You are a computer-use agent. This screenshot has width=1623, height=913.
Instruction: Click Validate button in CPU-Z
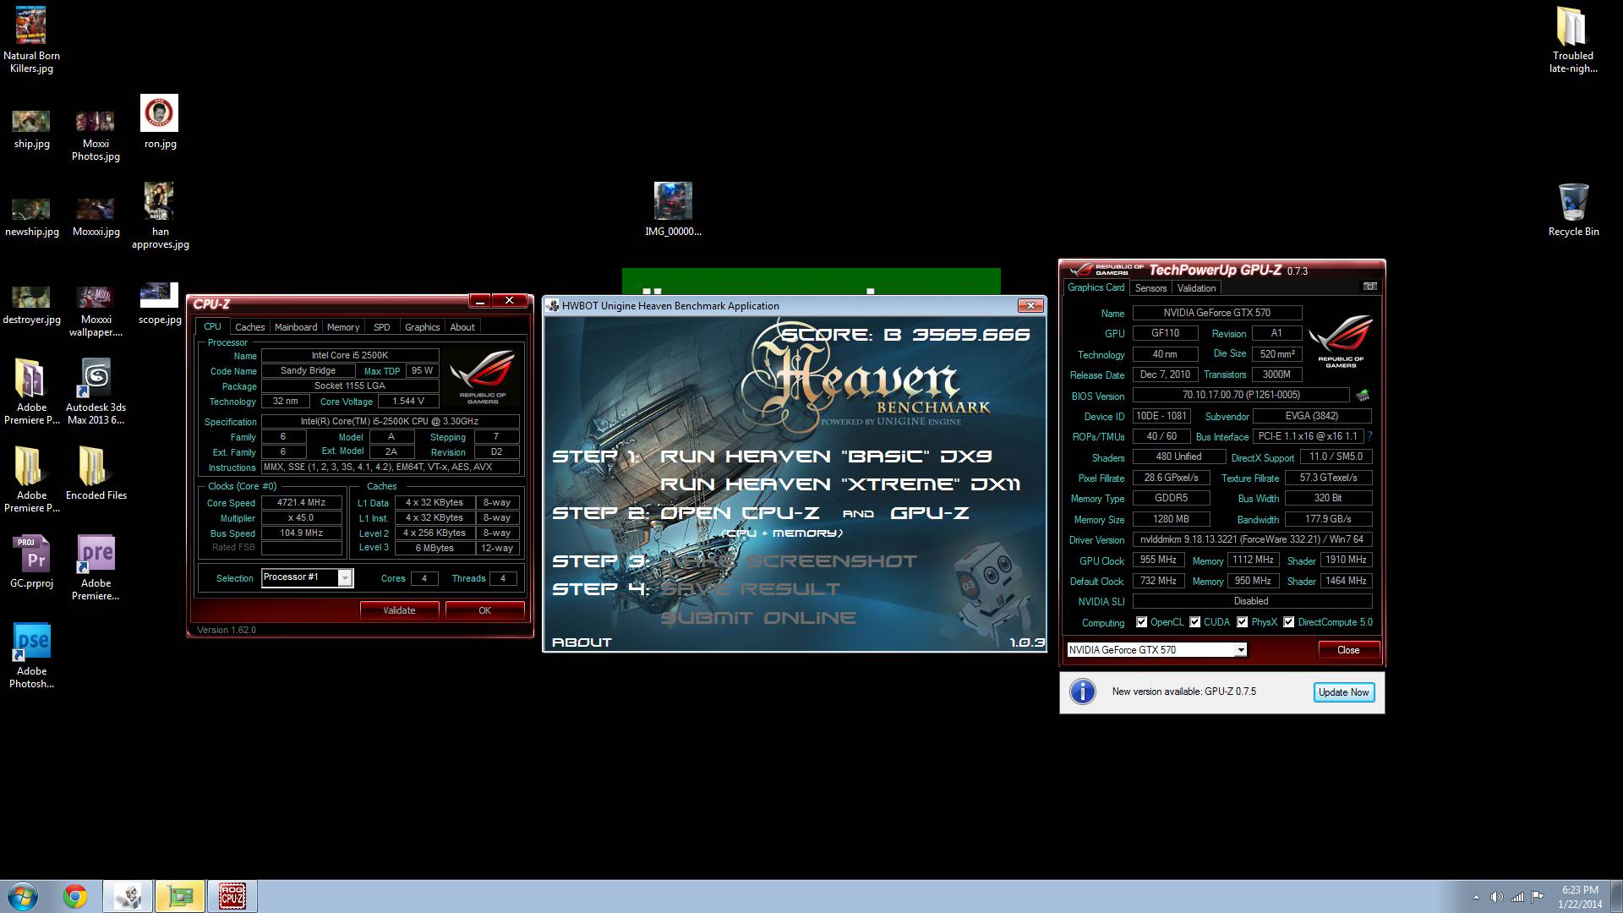399,610
